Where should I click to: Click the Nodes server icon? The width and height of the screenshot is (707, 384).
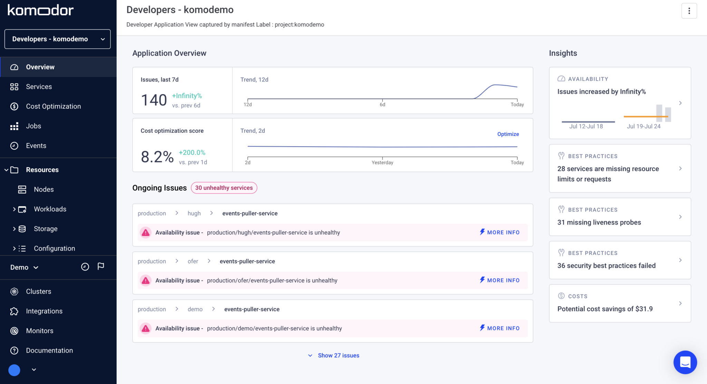[x=22, y=189]
